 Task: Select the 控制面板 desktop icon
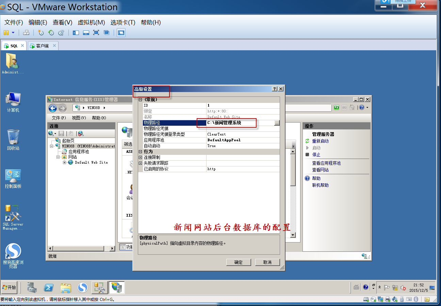click(x=13, y=179)
